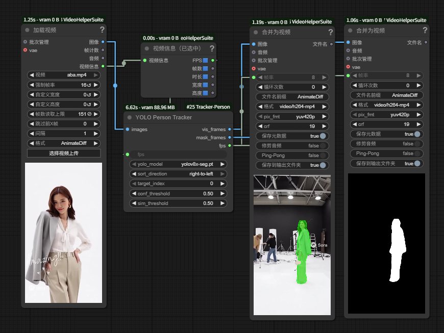Toggle 保存元数据 in the green-overlay preview node

(x=323, y=136)
